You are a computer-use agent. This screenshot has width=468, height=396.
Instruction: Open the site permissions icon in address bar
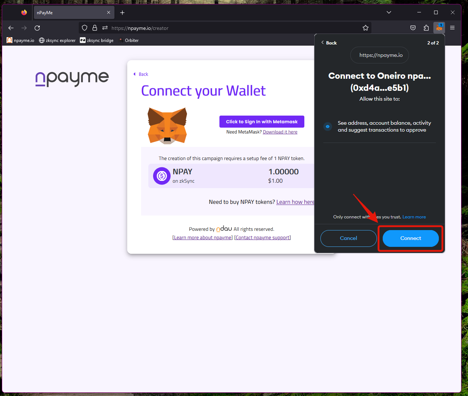pyautogui.click(x=105, y=28)
